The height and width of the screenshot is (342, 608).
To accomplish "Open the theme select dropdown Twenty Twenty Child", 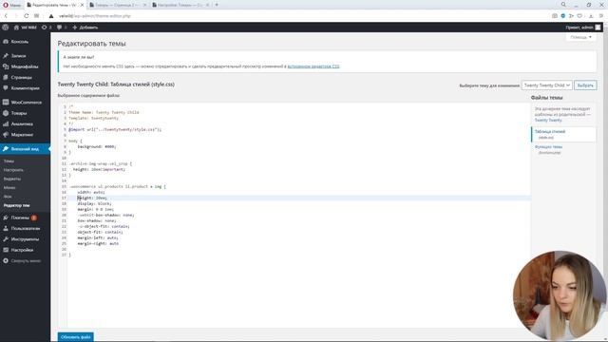I will pyautogui.click(x=547, y=85).
